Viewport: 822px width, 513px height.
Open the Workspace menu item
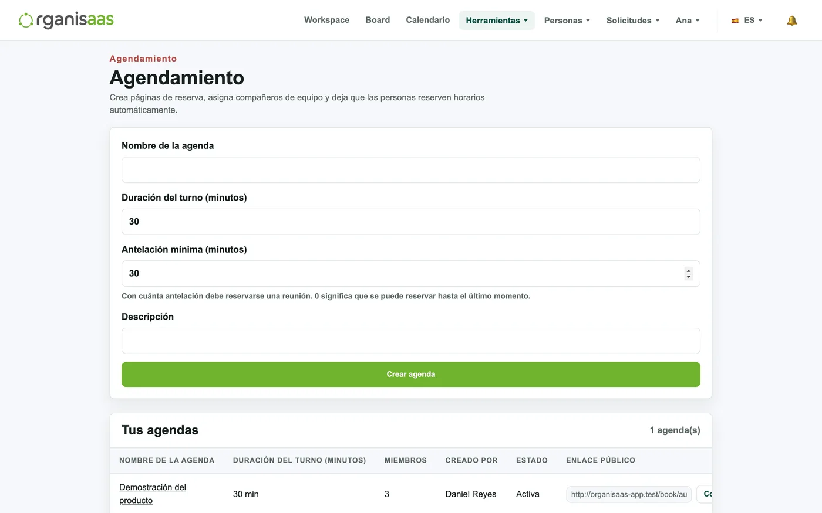[326, 20]
